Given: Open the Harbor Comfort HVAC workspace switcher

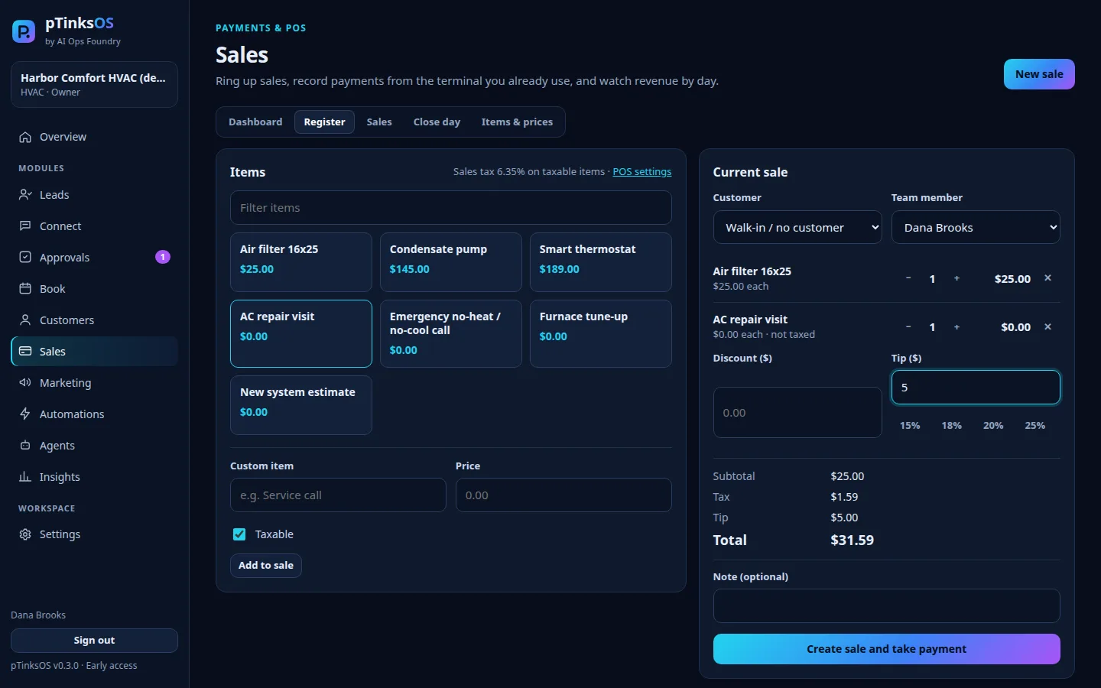Looking at the screenshot, I should pos(94,84).
